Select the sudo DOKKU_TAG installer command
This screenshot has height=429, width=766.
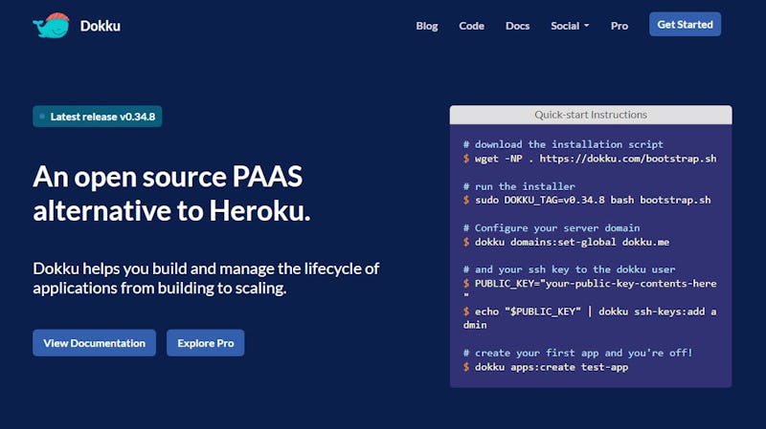(x=588, y=201)
